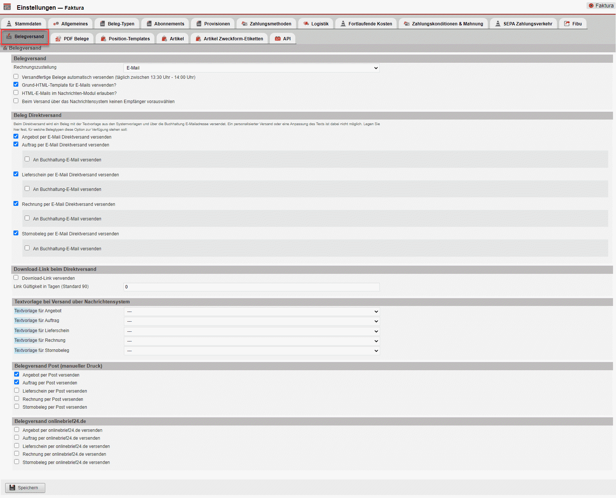Click the Faktura icon at top right
This screenshot has width=616, height=498.
[591, 6]
